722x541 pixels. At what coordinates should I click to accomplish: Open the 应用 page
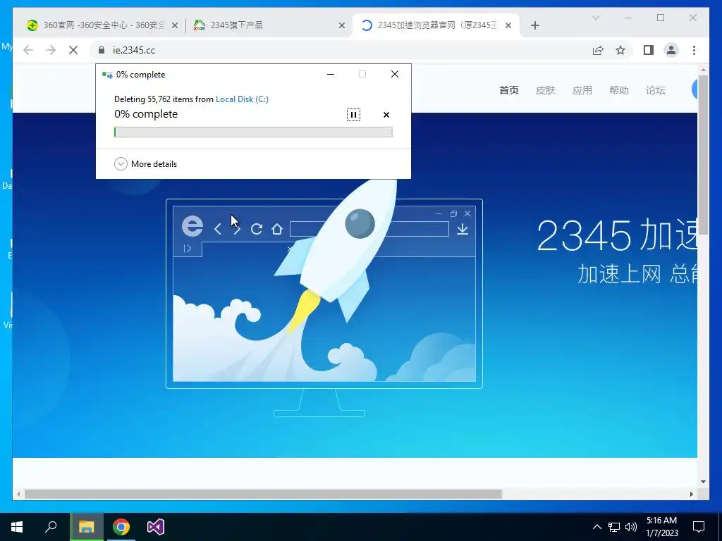[x=582, y=90]
